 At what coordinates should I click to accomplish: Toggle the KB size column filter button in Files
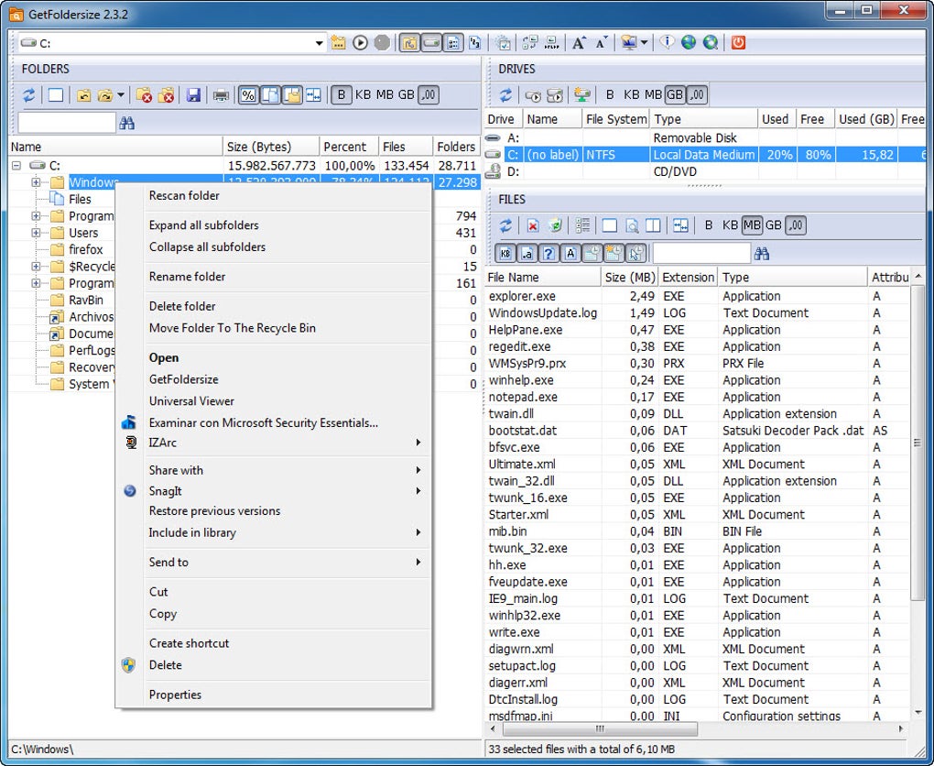[x=505, y=254]
